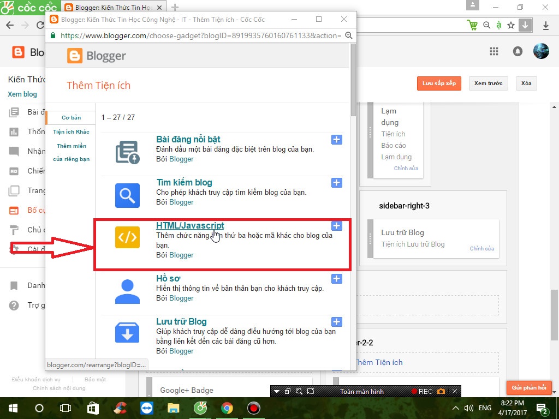
Task: Click the blue profile person icon
Action: (x=127, y=291)
